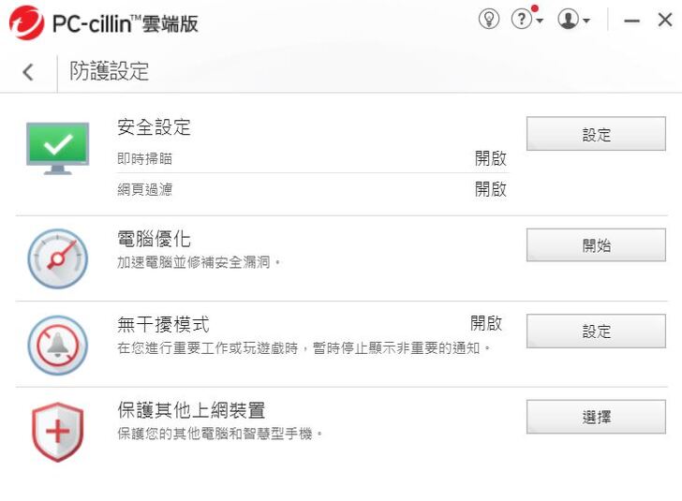This screenshot has height=501, width=682.
Task: Click 選擇 to protect other devices
Action: (596, 417)
